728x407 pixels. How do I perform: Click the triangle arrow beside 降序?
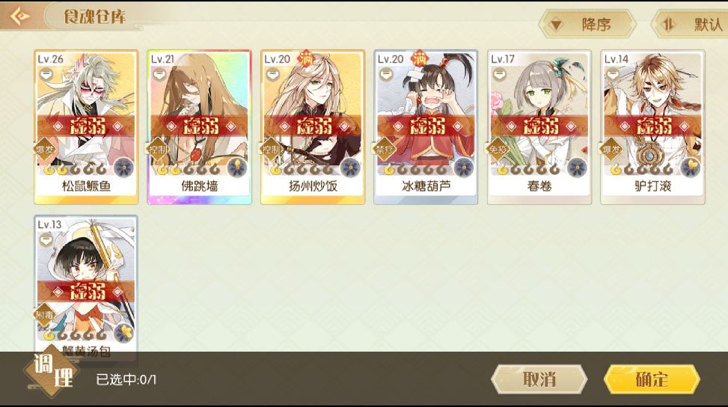pos(556,25)
